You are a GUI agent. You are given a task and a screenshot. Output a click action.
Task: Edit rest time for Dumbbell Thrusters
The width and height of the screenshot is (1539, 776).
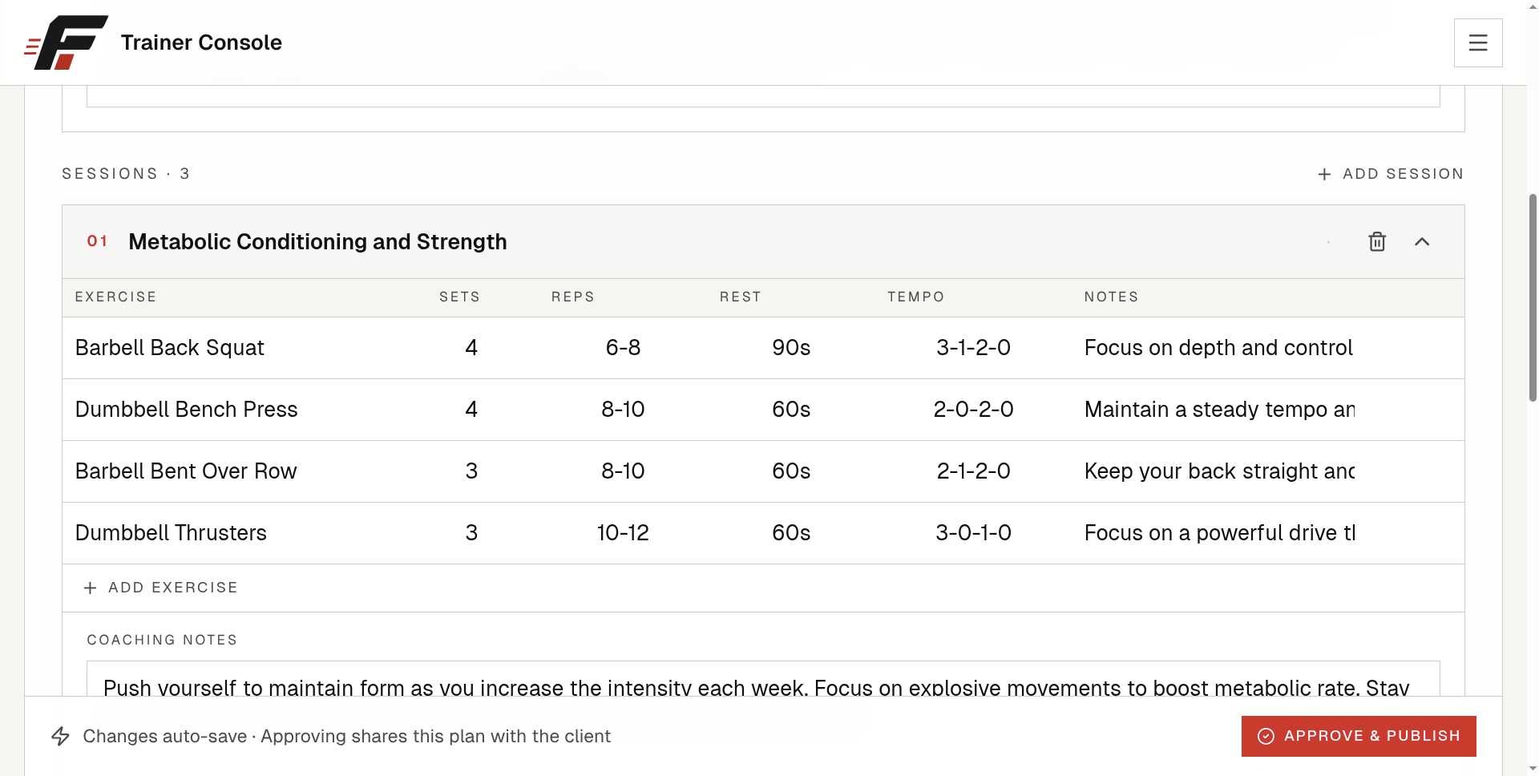click(x=791, y=533)
